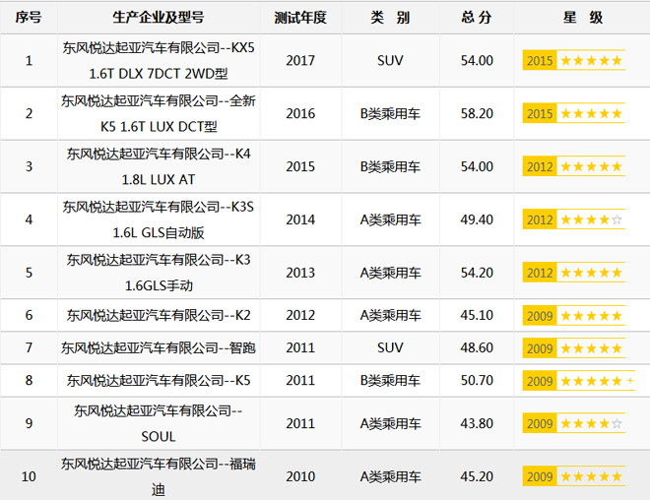Click the test year 2016 cell

point(300,113)
